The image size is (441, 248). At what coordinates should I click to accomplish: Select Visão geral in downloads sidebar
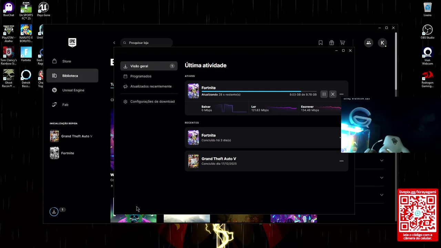click(149, 66)
